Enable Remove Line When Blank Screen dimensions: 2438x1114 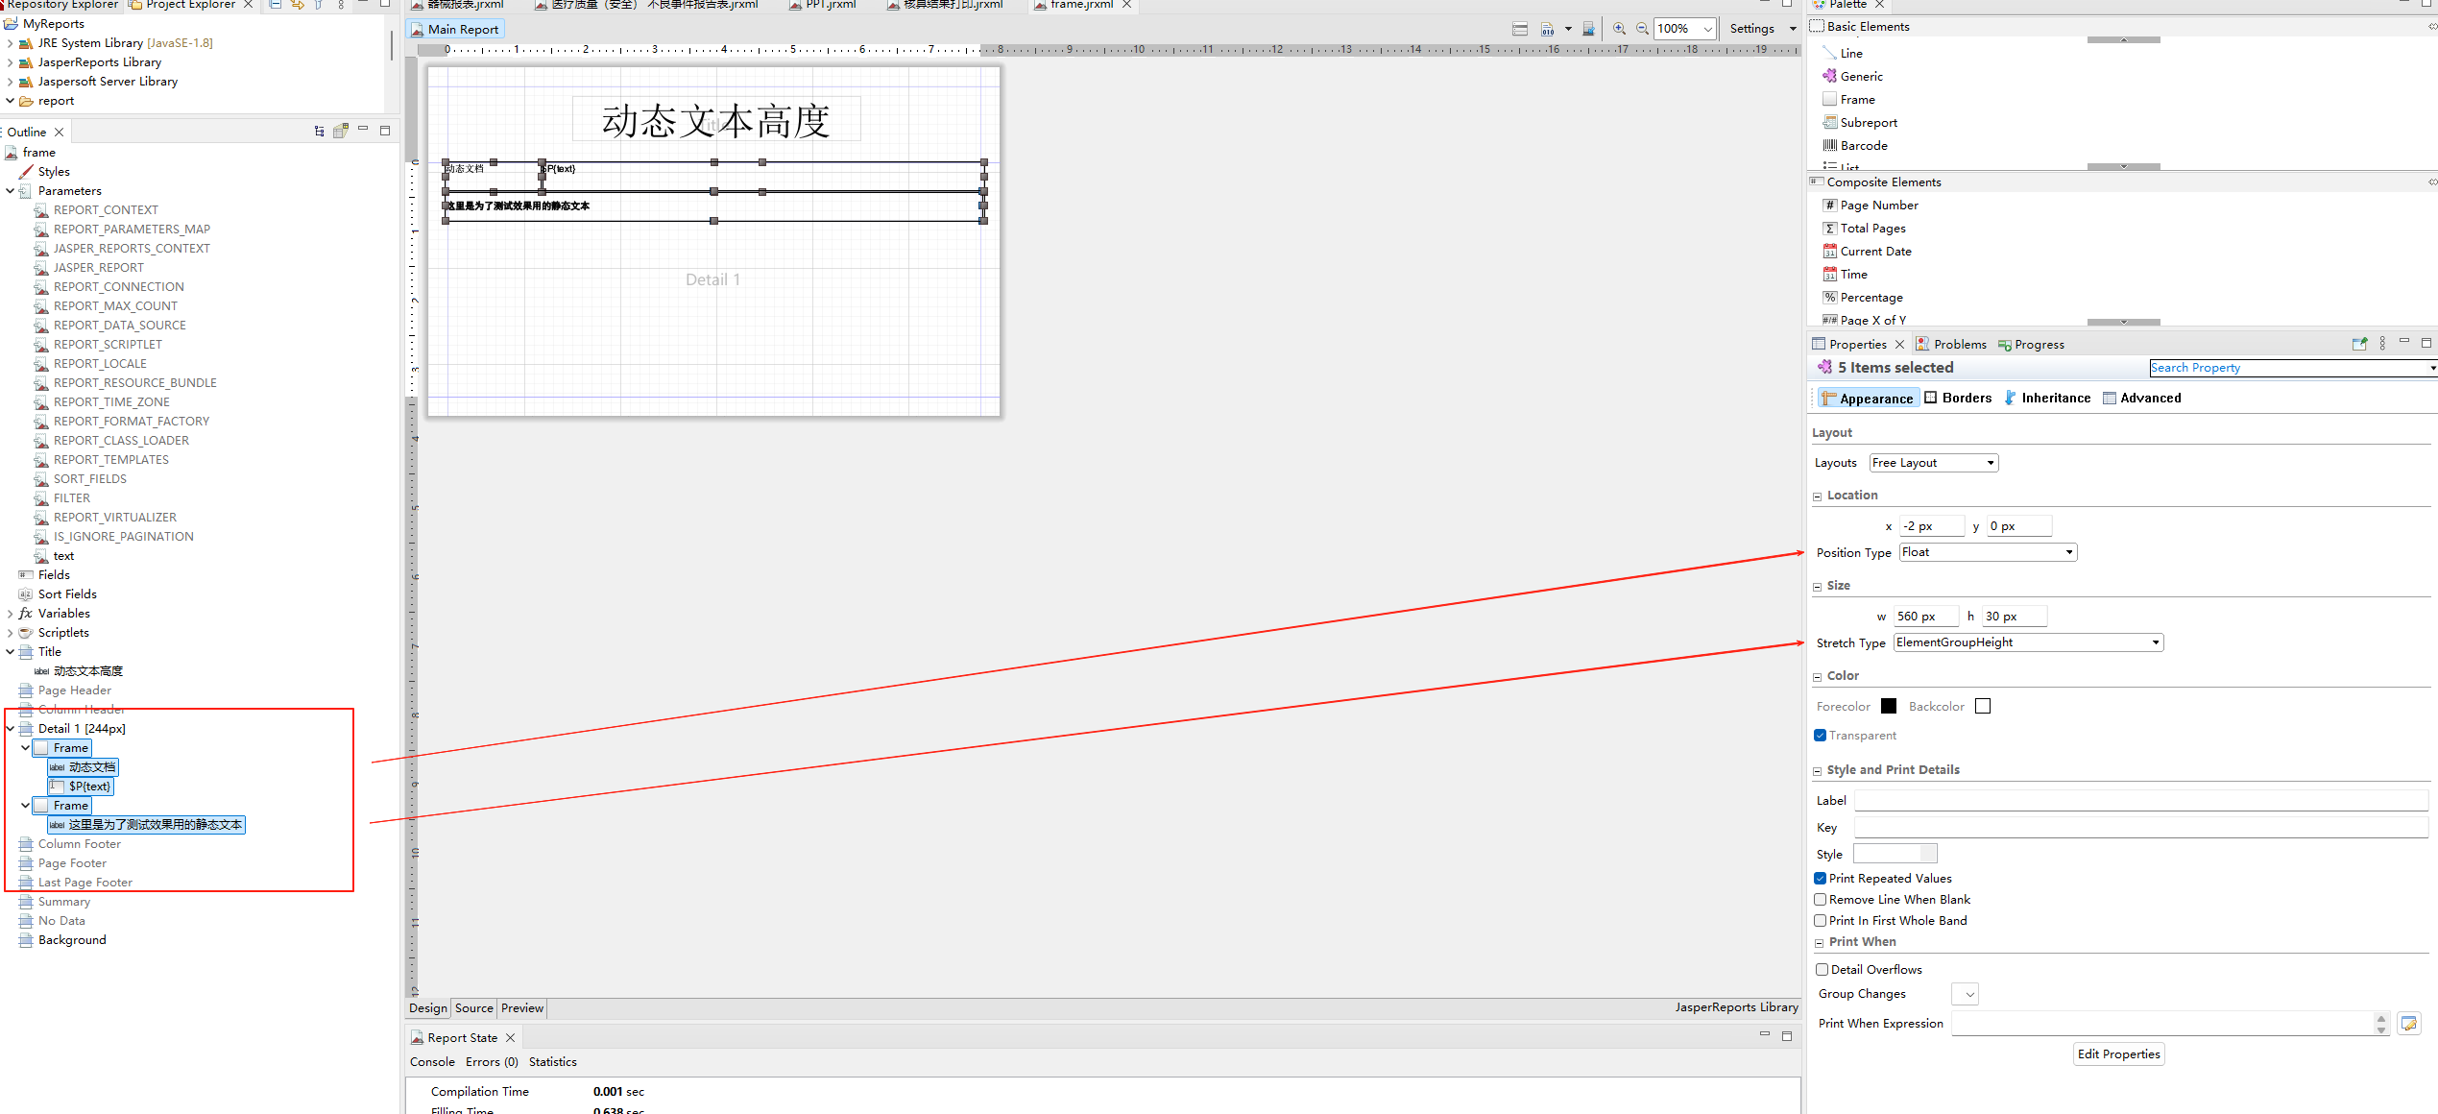1820,899
